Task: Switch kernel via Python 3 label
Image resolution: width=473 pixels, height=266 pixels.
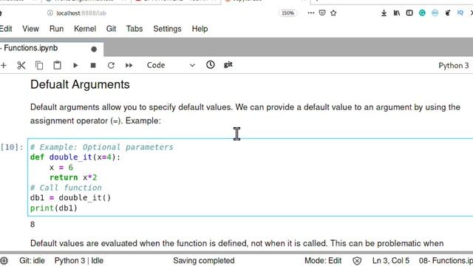Action: coord(453,66)
